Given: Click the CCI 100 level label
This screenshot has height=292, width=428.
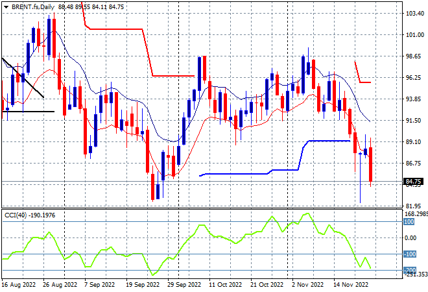Looking at the screenshot, I should click(x=409, y=221).
